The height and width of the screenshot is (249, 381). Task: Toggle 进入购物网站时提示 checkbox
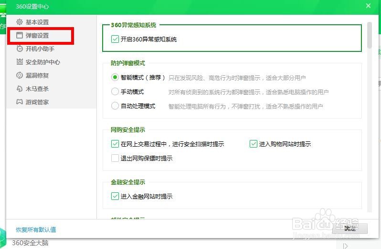point(254,144)
